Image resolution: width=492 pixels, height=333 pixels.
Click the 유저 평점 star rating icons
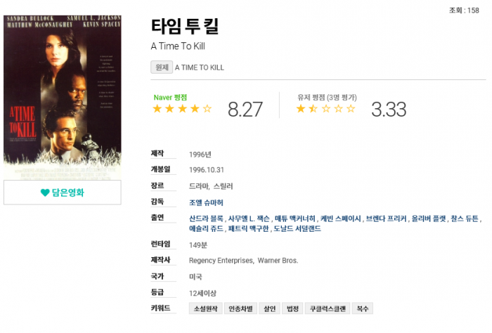click(x=325, y=109)
